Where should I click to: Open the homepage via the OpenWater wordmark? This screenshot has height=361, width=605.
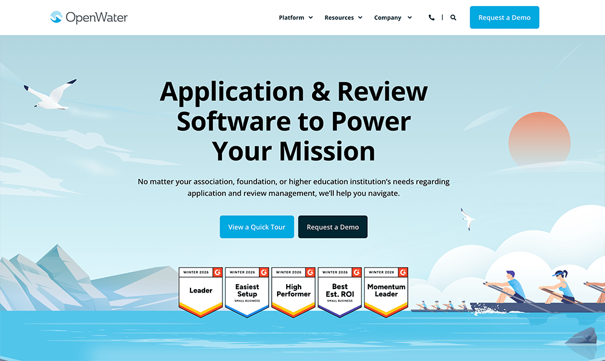coord(98,18)
